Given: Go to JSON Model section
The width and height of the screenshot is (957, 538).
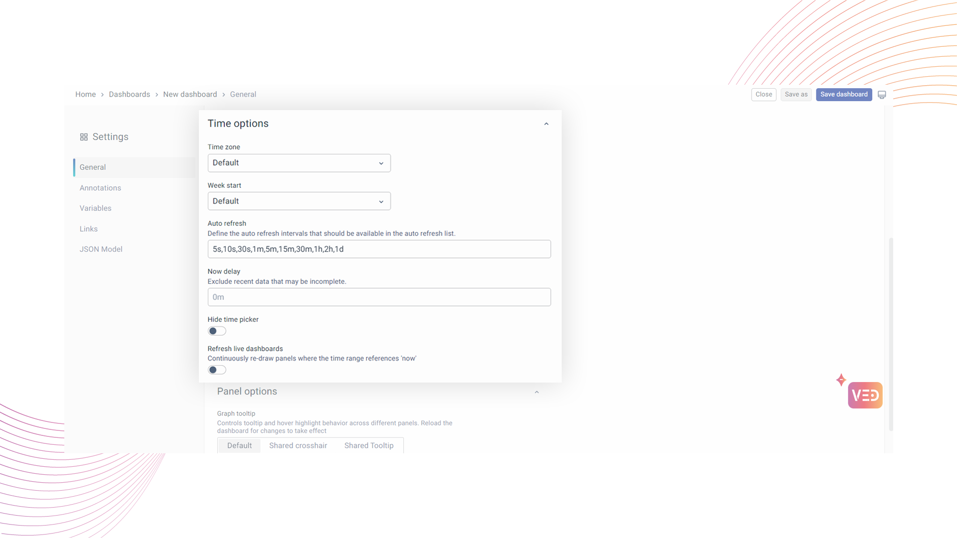Looking at the screenshot, I should pyautogui.click(x=101, y=249).
